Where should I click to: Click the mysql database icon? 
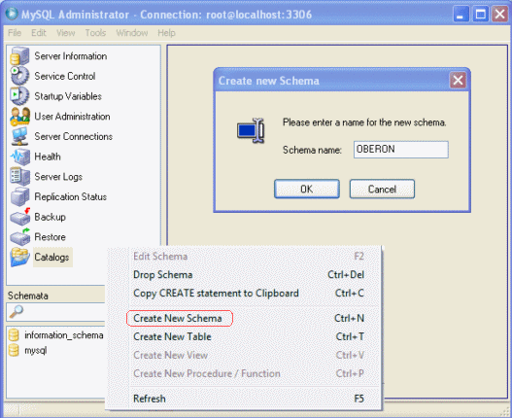click(x=14, y=350)
